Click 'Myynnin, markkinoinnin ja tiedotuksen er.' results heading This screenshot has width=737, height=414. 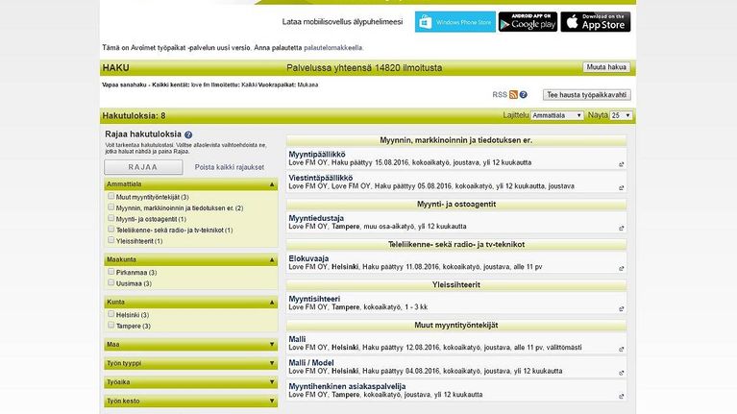(455, 140)
